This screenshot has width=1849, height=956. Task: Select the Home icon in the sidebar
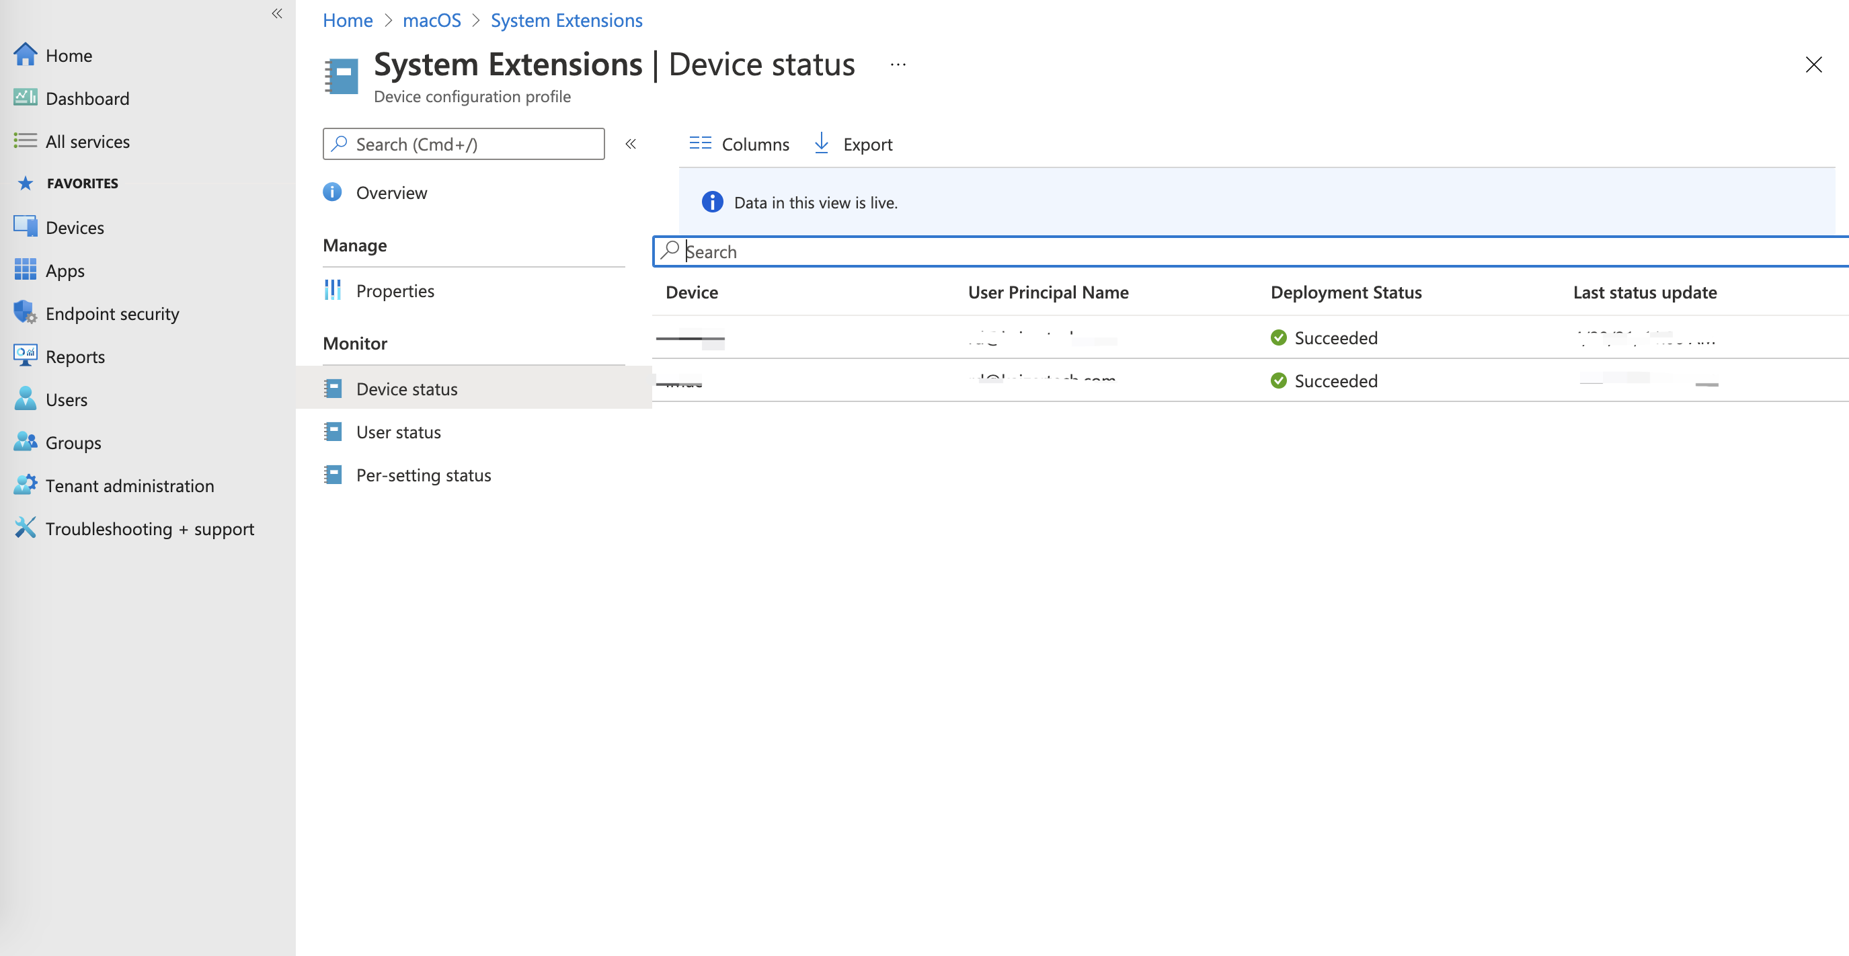[x=26, y=54]
